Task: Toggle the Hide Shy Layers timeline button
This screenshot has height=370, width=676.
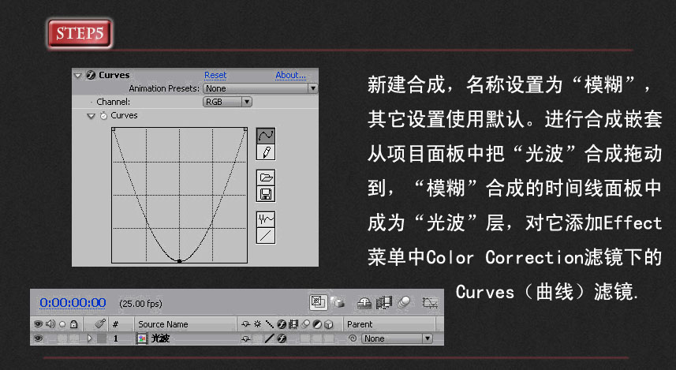Action: [x=364, y=303]
